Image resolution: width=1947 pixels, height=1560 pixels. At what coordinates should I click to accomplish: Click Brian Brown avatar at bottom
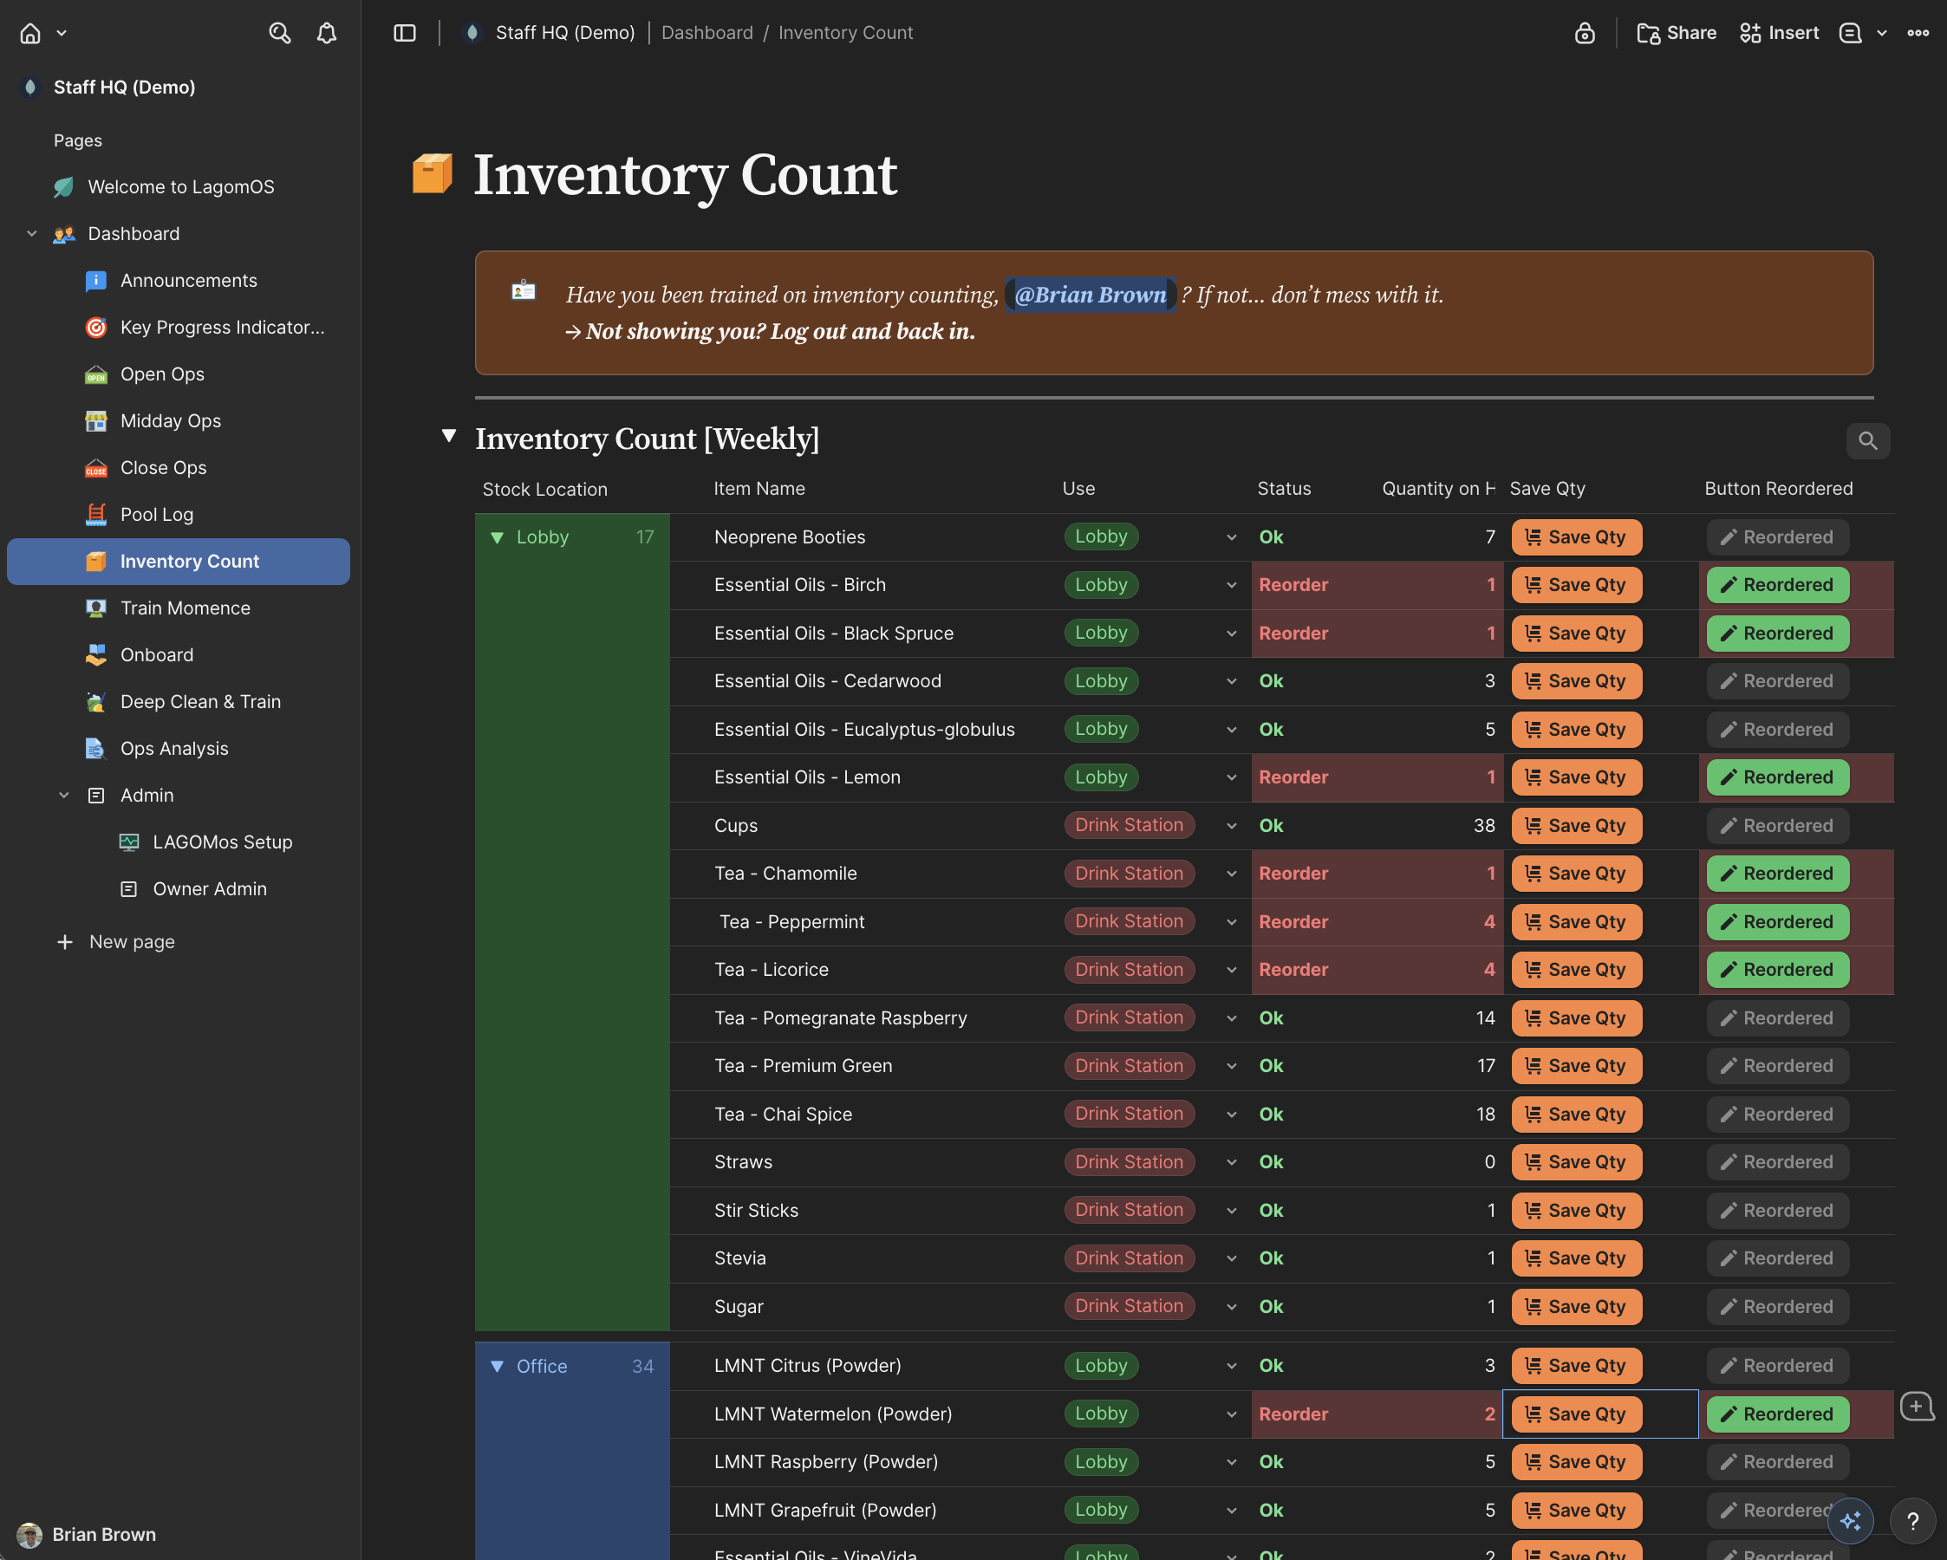(x=29, y=1534)
